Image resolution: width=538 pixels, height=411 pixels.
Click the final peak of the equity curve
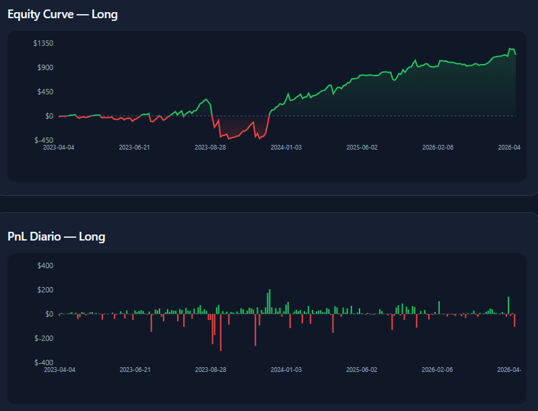tap(510, 49)
